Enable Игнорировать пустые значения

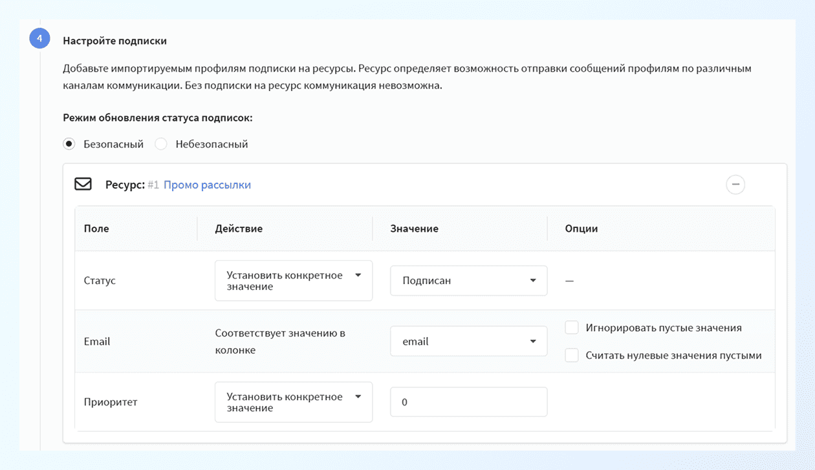point(572,327)
